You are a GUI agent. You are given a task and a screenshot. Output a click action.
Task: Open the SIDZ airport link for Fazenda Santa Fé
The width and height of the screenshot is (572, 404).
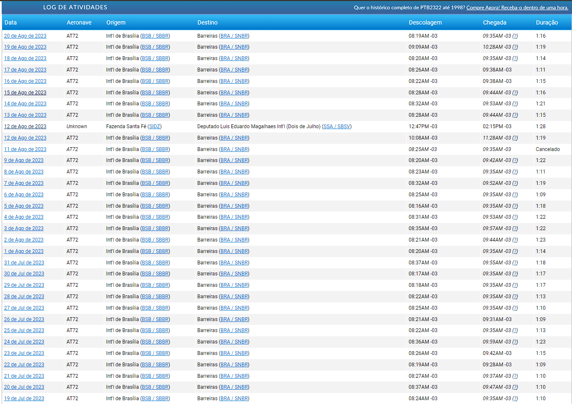[155, 126]
